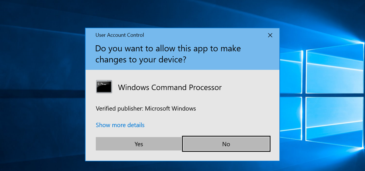Approve the request with the Yes button
The height and width of the screenshot is (171, 365).
coord(139,144)
